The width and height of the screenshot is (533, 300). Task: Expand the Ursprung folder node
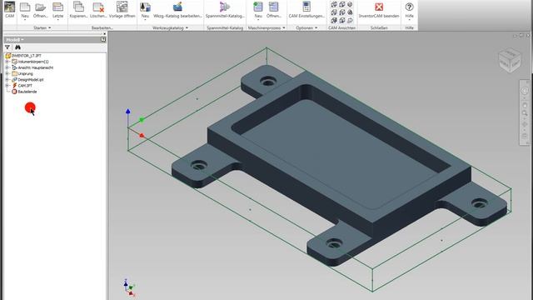click(x=7, y=73)
